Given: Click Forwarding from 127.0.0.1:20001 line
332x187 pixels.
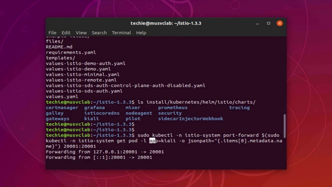Looking at the screenshot, I should [105, 152].
